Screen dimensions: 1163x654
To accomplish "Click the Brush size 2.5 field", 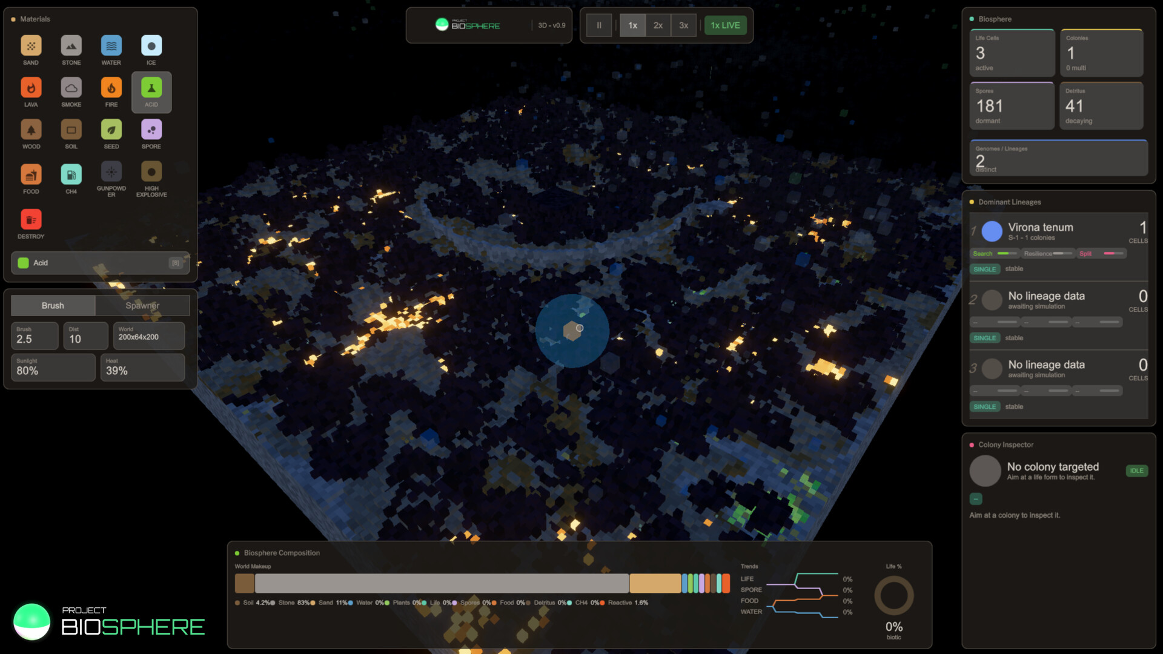I will coord(35,336).
